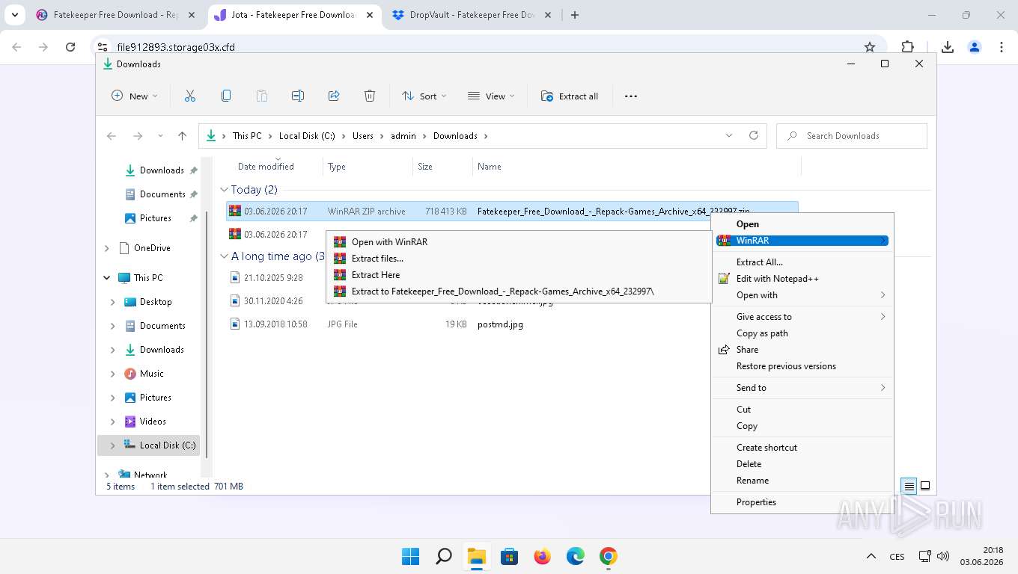
Task: Click the Copy icon in Explorer toolbar
Action: point(226,96)
